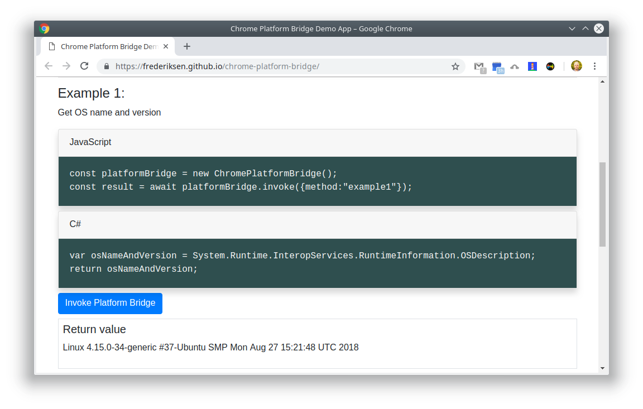Bookmark this page with the star icon
The image size is (643, 409).
pyautogui.click(x=455, y=66)
